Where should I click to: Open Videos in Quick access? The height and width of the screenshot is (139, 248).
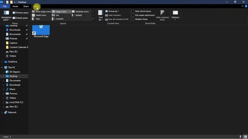13,56
